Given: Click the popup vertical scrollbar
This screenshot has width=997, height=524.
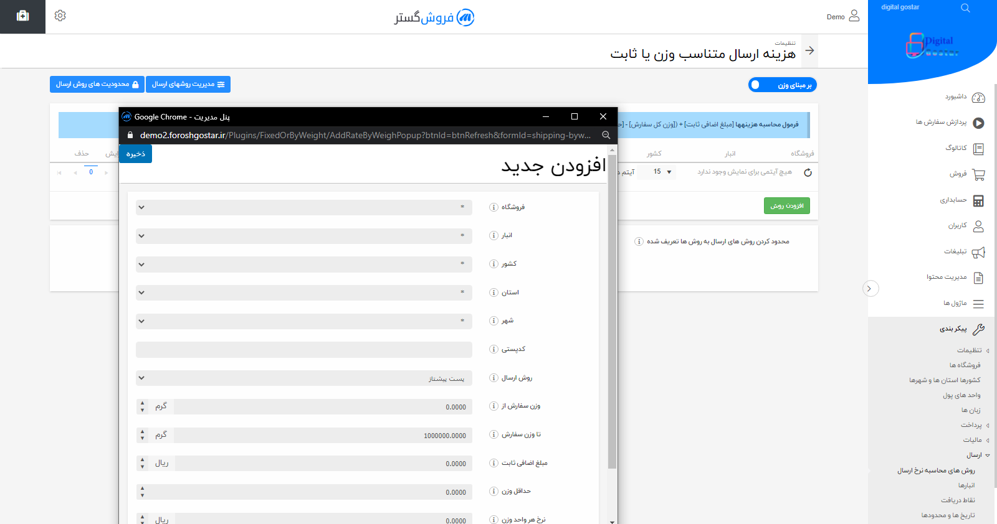Looking at the screenshot, I should pos(612,311).
